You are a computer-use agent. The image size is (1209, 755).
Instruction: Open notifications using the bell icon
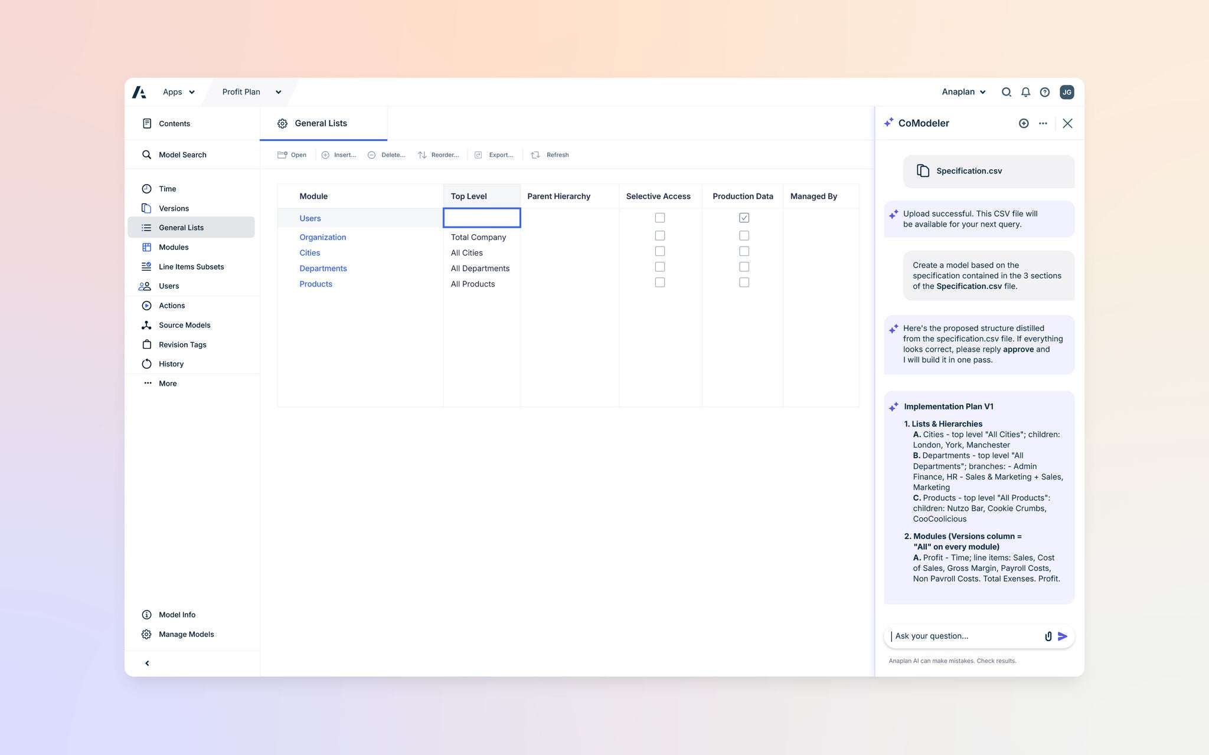click(1025, 92)
